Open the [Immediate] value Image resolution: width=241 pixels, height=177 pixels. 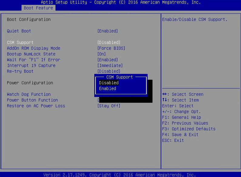coord(110,65)
